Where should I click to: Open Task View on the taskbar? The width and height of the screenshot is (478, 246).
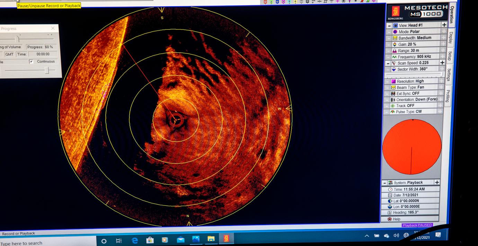point(119,241)
